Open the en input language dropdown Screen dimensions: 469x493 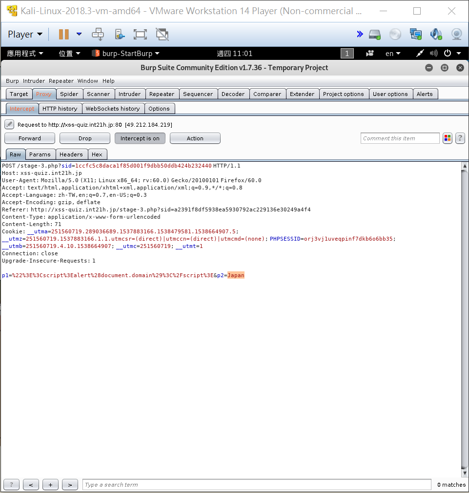point(393,54)
